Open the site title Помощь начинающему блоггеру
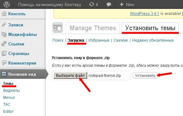 pos(49,5)
